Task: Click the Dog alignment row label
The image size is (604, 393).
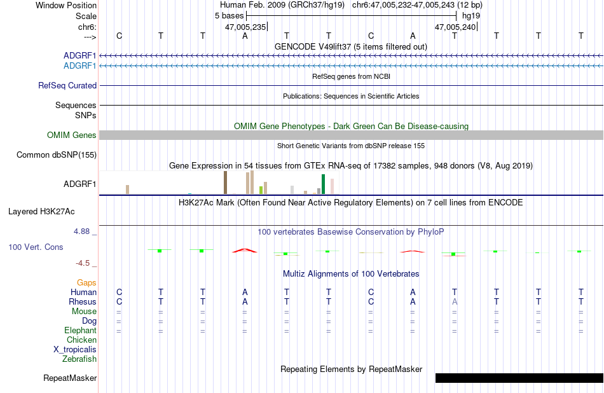Action: click(x=90, y=321)
